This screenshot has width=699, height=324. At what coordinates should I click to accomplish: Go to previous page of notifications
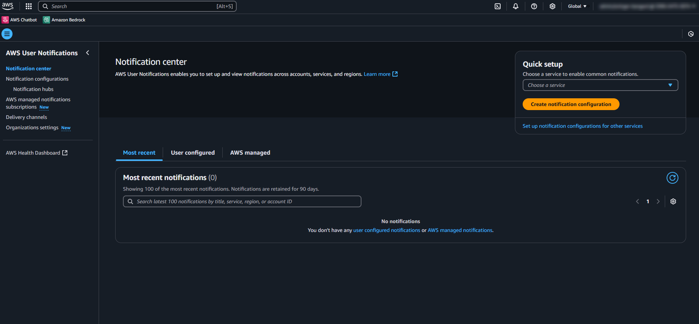click(638, 201)
